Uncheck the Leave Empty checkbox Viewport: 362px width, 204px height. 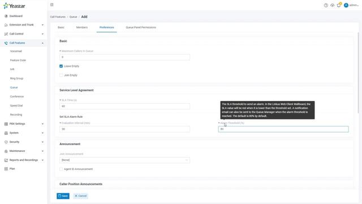pyautogui.click(x=61, y=66)
